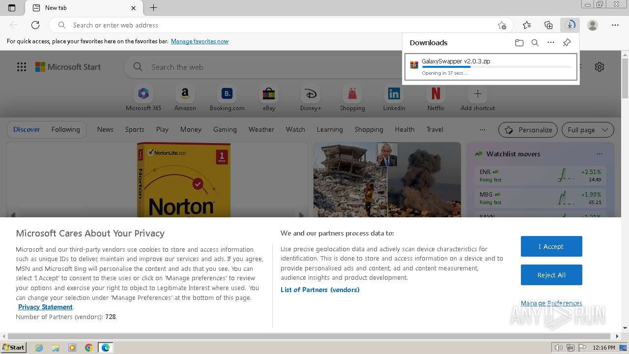
Task: Open the Collections icon
Action: click(x=548, y=25)
